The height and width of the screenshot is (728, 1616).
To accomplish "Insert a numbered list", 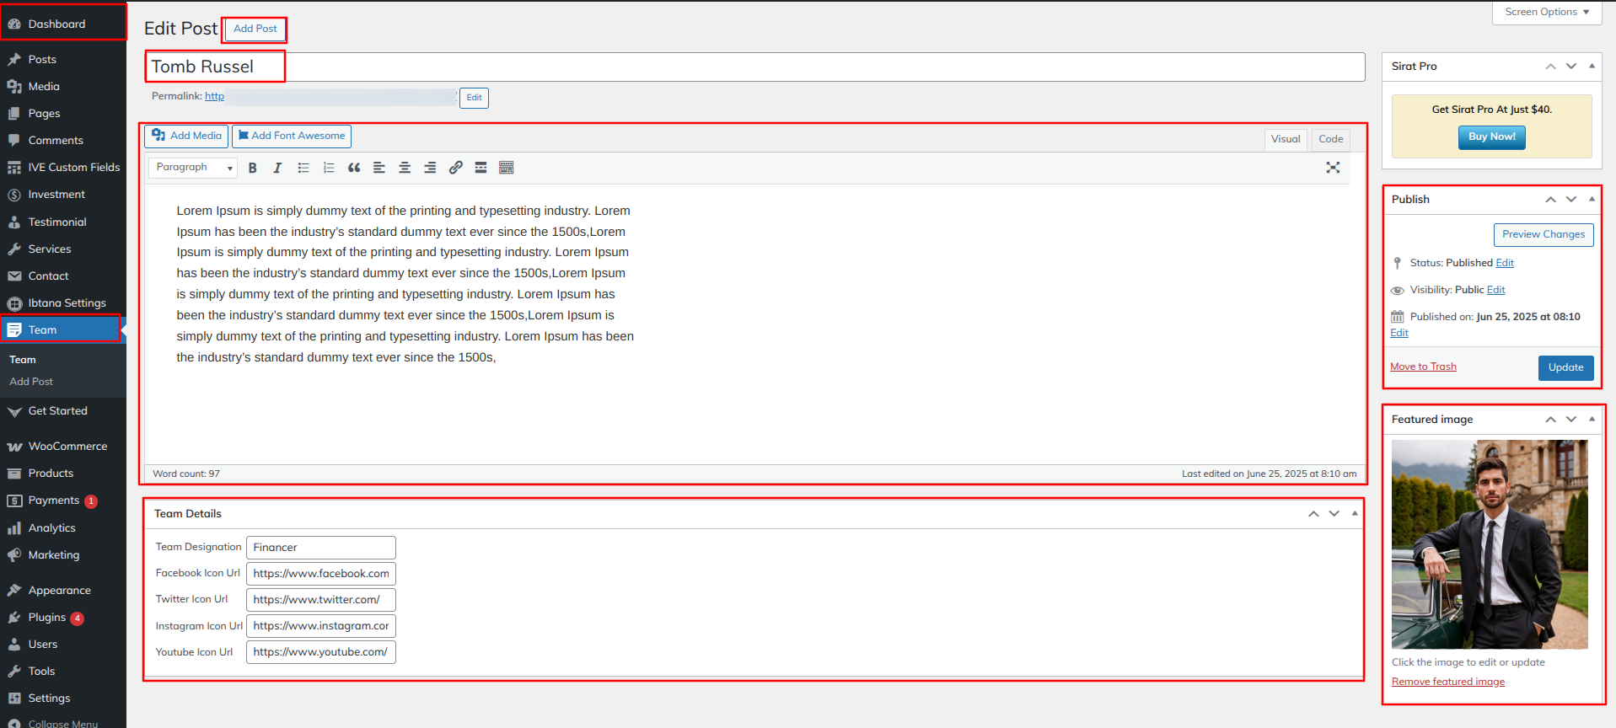I will click(329, 168).
